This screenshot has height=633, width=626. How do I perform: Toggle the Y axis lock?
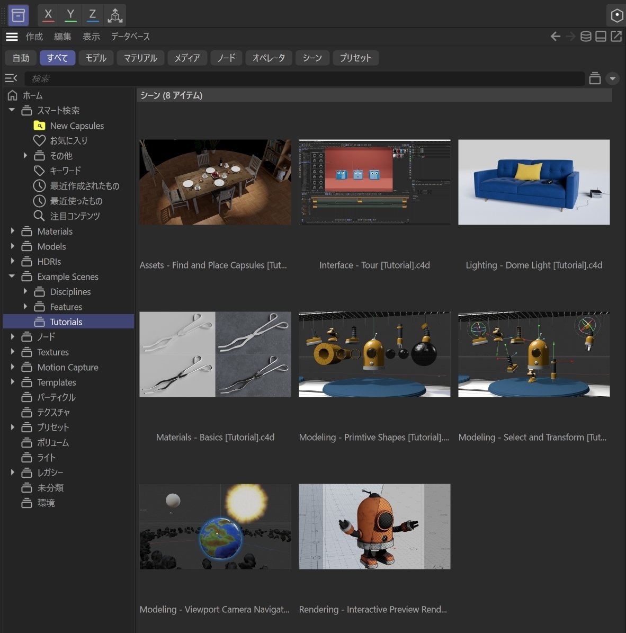[x=70, y=15]
